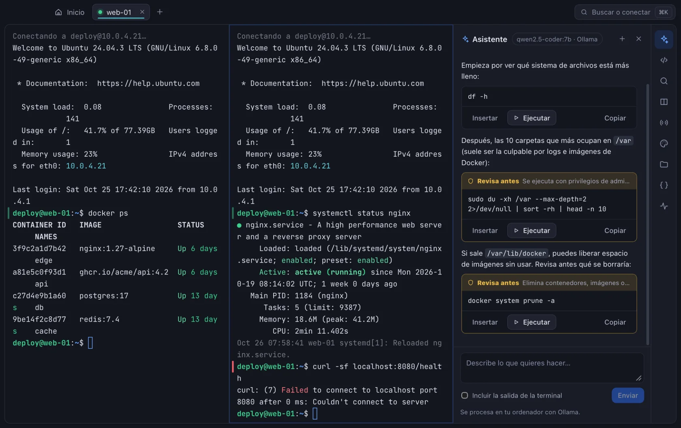This screenshot has height=428, width=681.
Task: Close the web-01 tab
Action: click(x=142, y=12)
